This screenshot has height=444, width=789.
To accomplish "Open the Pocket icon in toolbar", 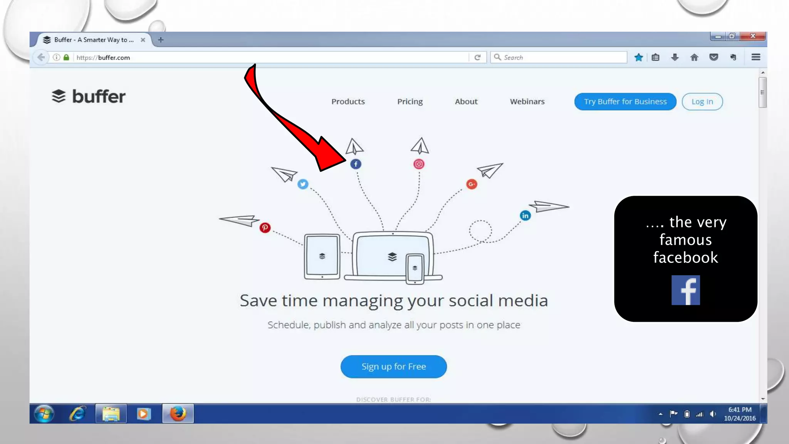I will (x=713, y=57).
